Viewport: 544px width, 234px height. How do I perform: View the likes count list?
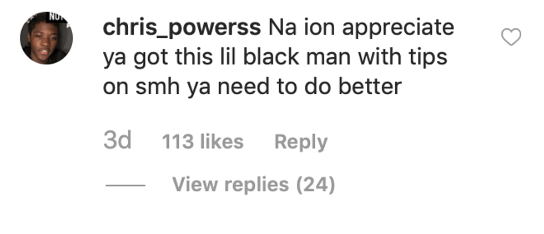[203, 142]
